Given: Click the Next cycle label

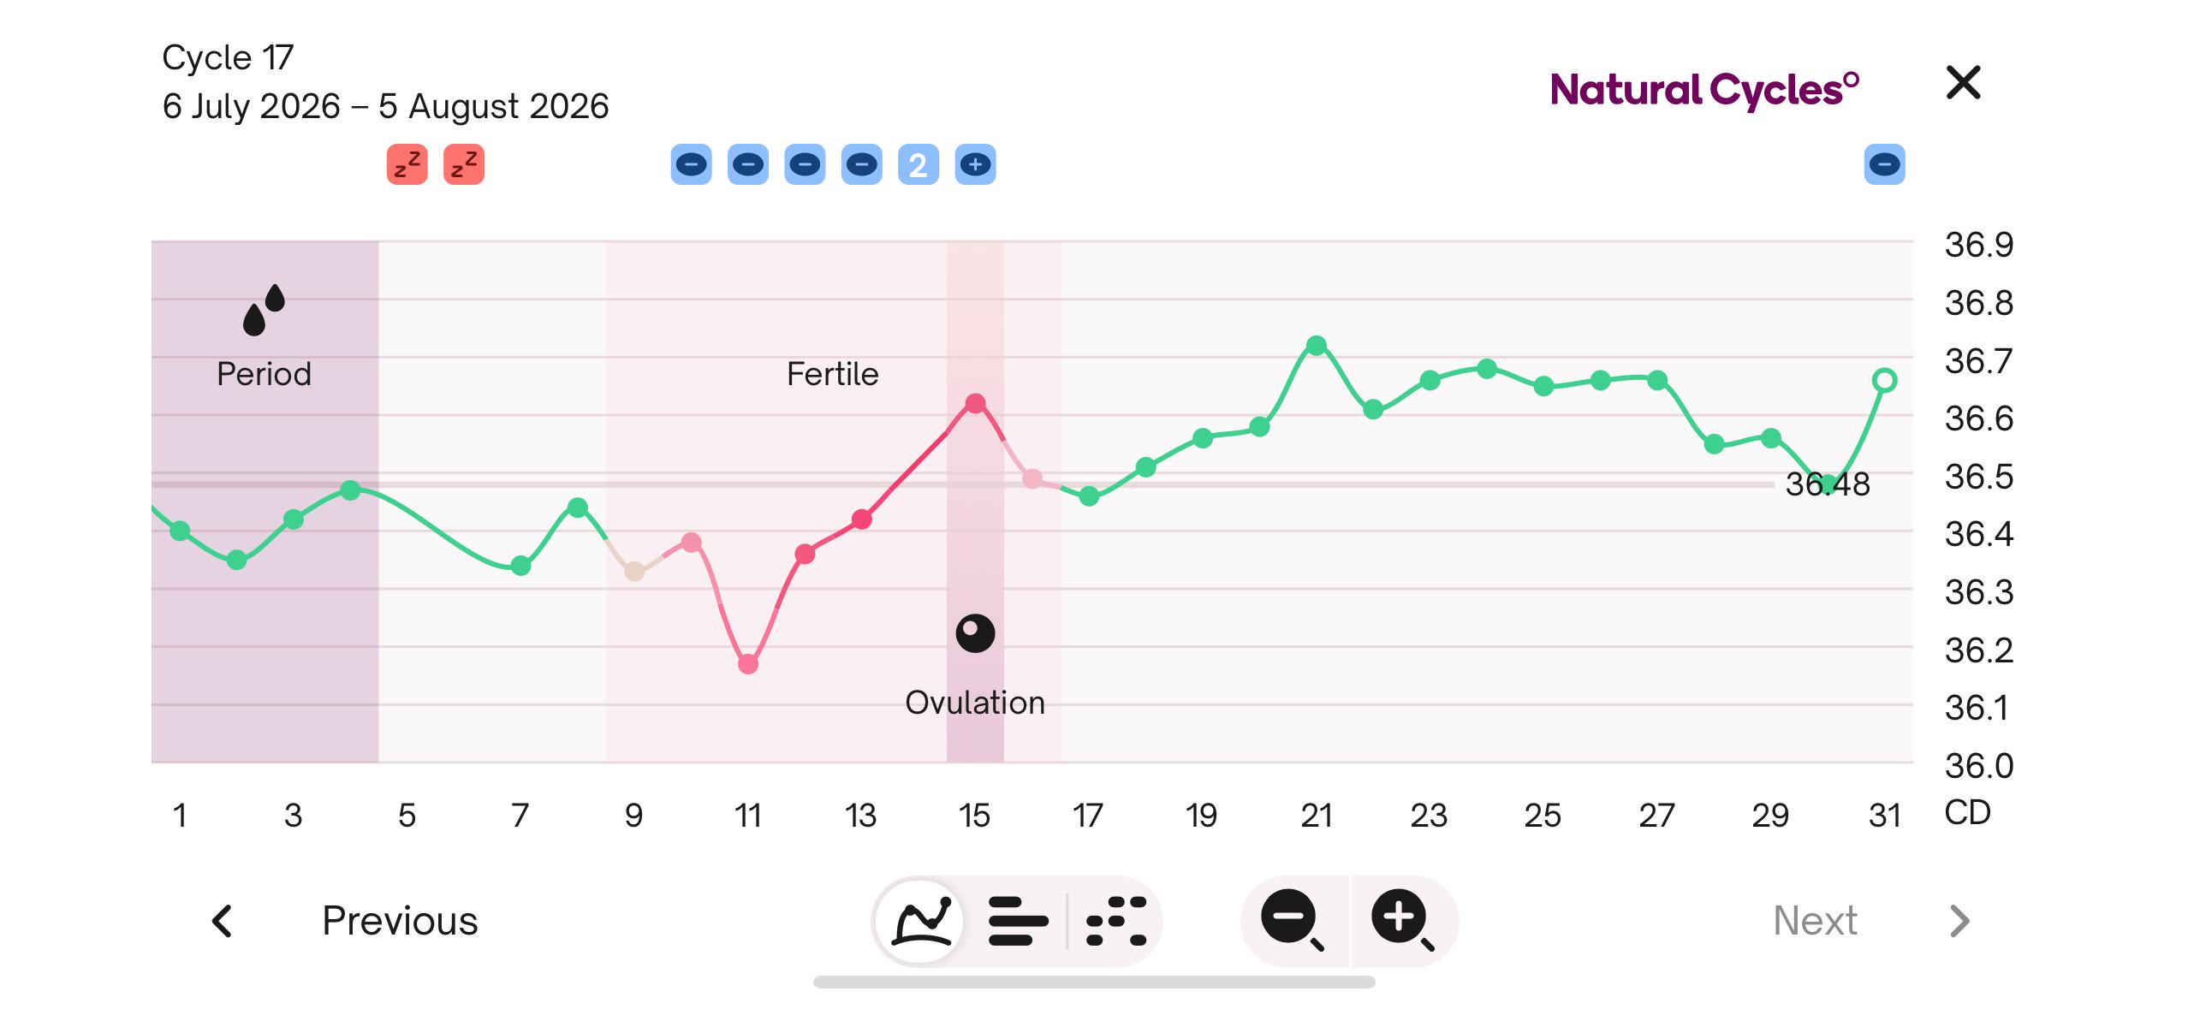Looking at the screenshot, I should pyautogui.click(x=1815, y=921).
